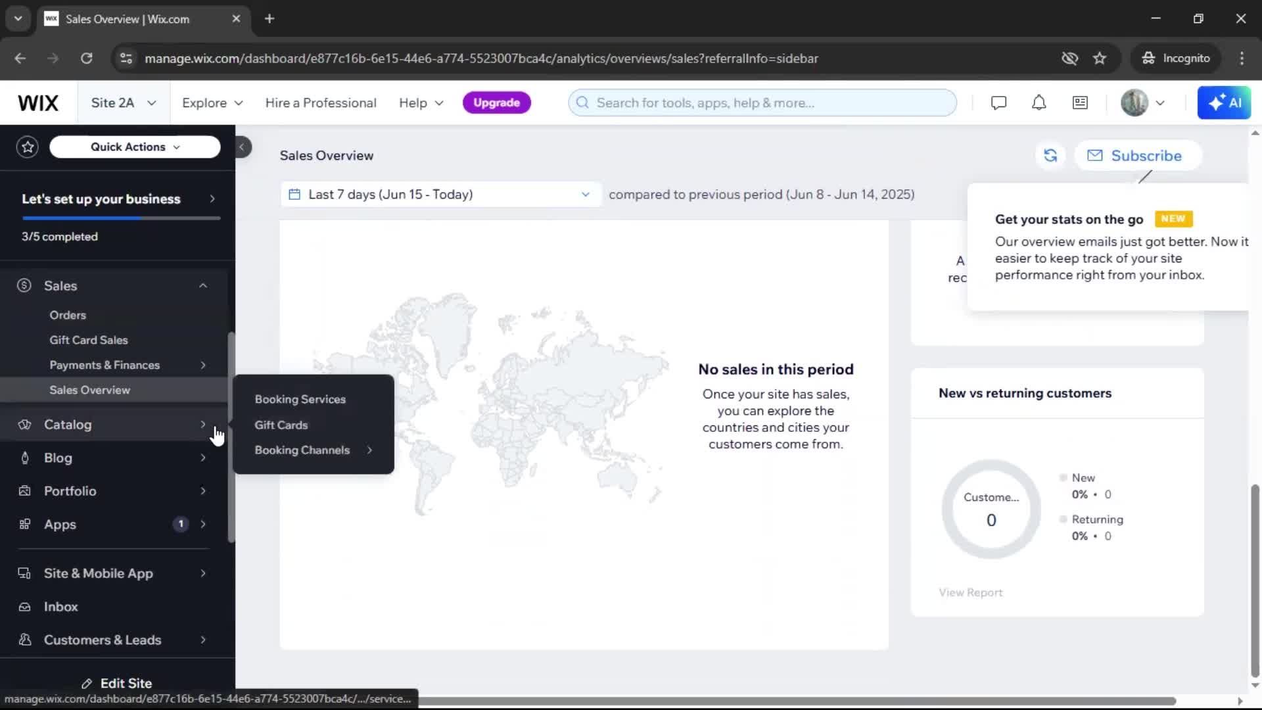Click View Report link
This screenshot has height=710, width=1262.
(x=970, y=592)
